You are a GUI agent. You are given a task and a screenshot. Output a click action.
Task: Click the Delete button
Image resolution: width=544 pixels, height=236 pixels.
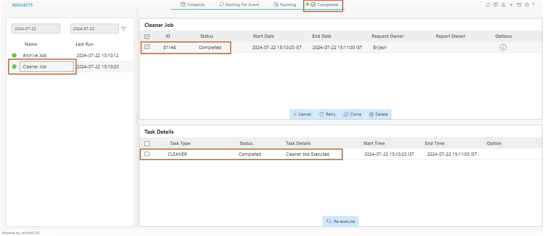pos(378,114)
